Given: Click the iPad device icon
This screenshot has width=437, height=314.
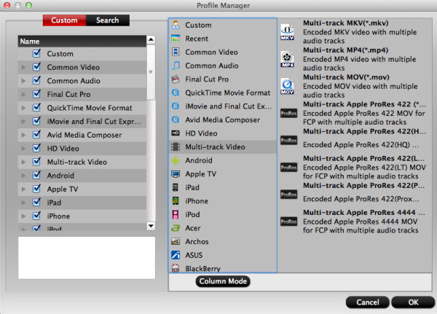Looking at the screenshot, I should tap(176, 187).
